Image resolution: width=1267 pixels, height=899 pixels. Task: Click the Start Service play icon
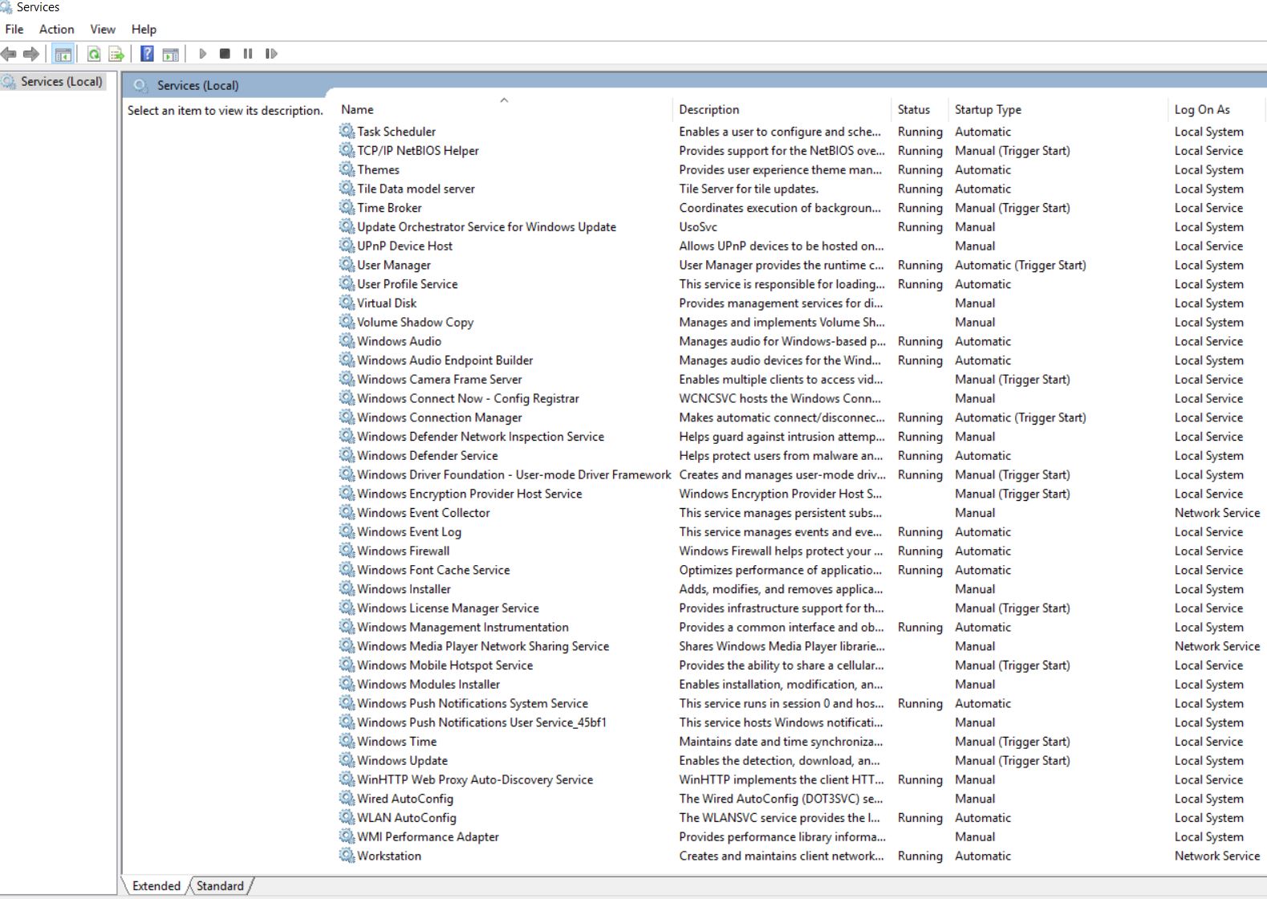(203, 54)
